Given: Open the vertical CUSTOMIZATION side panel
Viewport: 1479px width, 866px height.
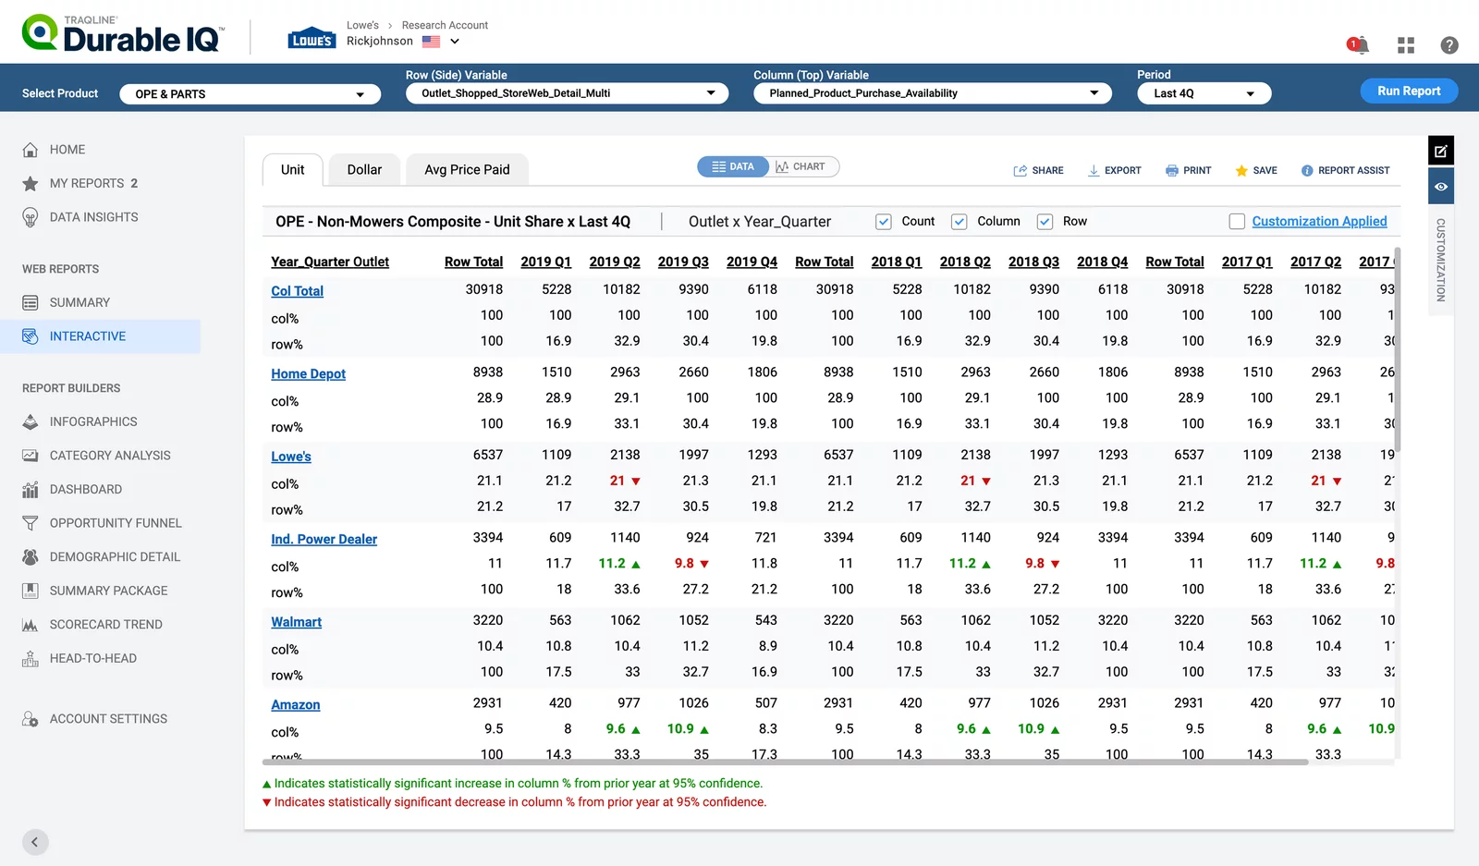Looking at the screenshot, I should 1441,261.
